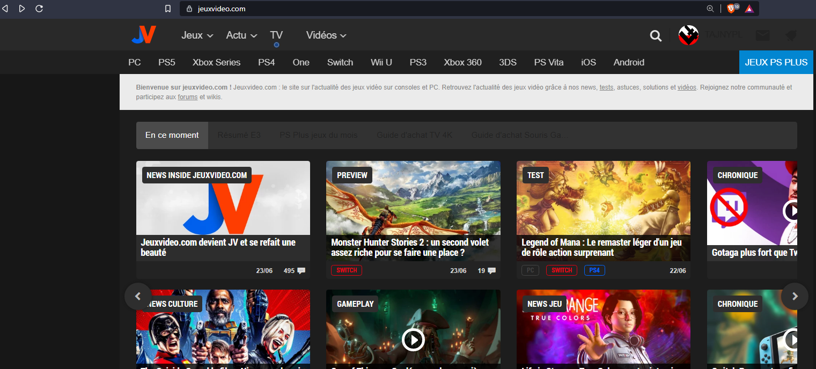Open the notifications bell icon

pyautogui.click(x=790, y=35)
